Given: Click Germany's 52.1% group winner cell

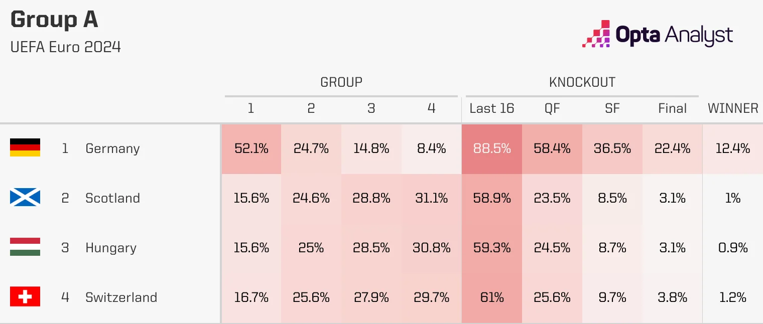Looking at the screenshot, I should [x=251, y=148].
